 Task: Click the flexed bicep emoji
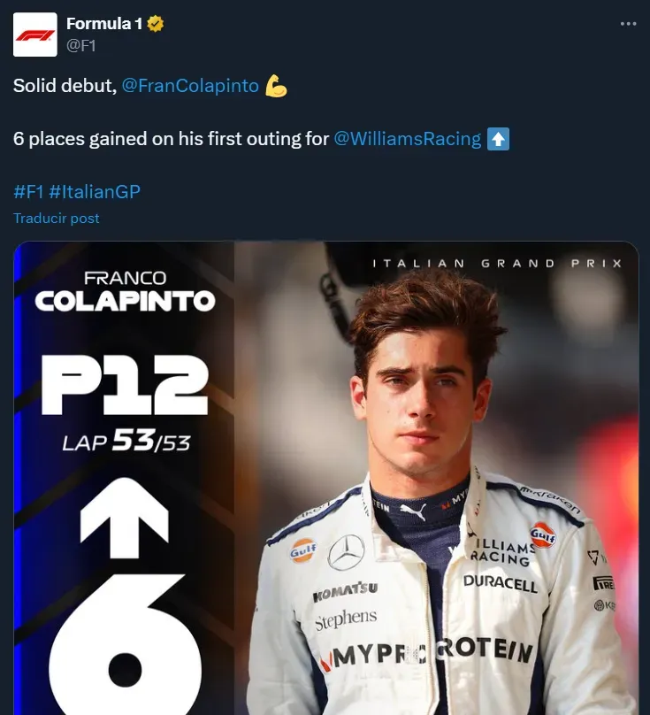277,86
